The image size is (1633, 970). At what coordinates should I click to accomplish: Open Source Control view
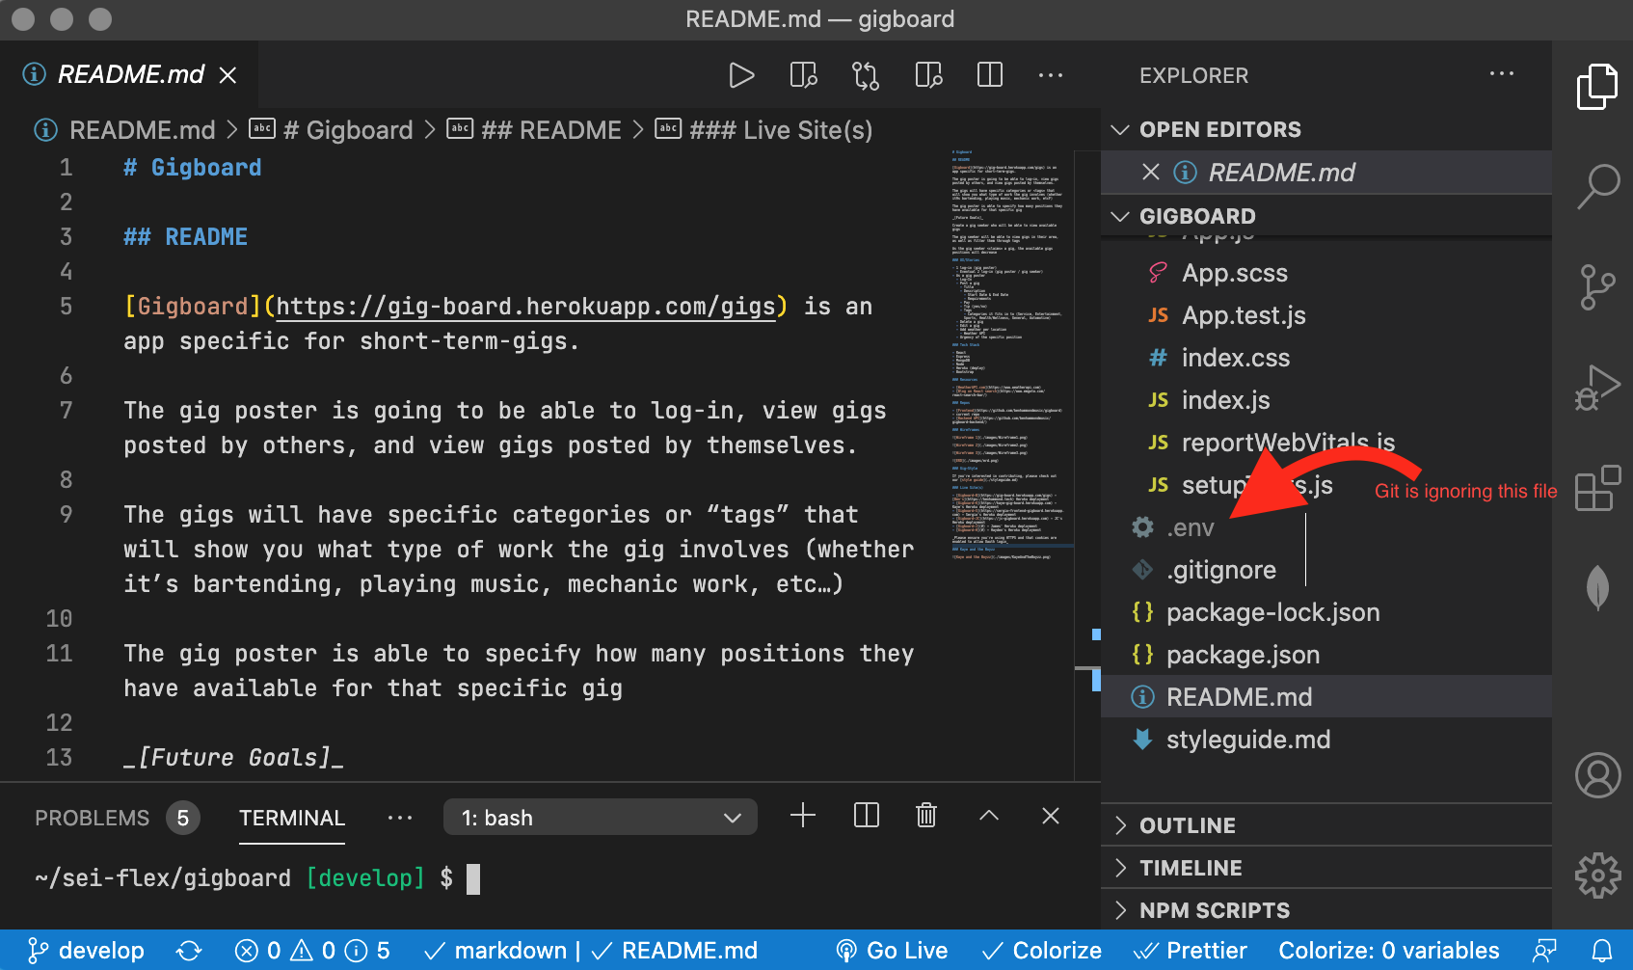[x=1597, y=287]
